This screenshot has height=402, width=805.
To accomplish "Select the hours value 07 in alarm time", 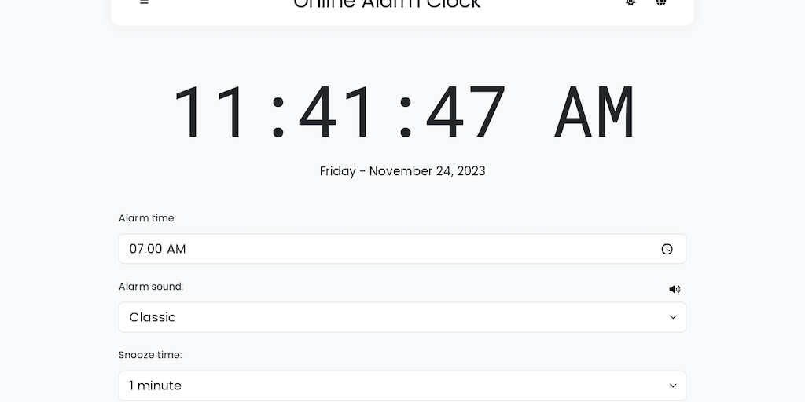I will 137,249.
